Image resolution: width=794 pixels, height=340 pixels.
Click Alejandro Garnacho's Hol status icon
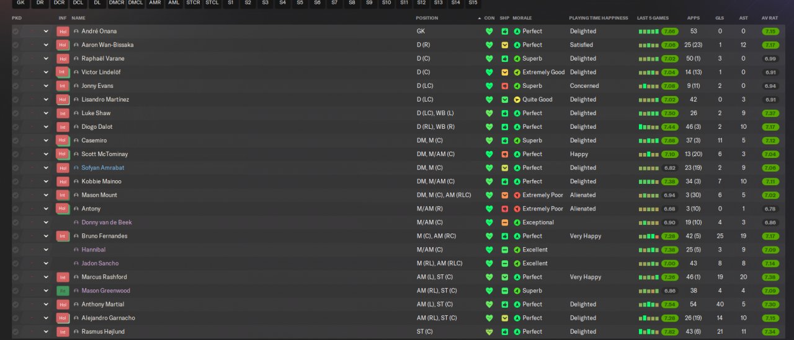63,318
